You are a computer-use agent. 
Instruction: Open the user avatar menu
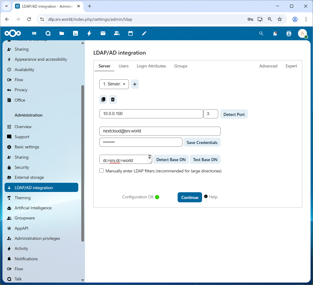[303, 34]
